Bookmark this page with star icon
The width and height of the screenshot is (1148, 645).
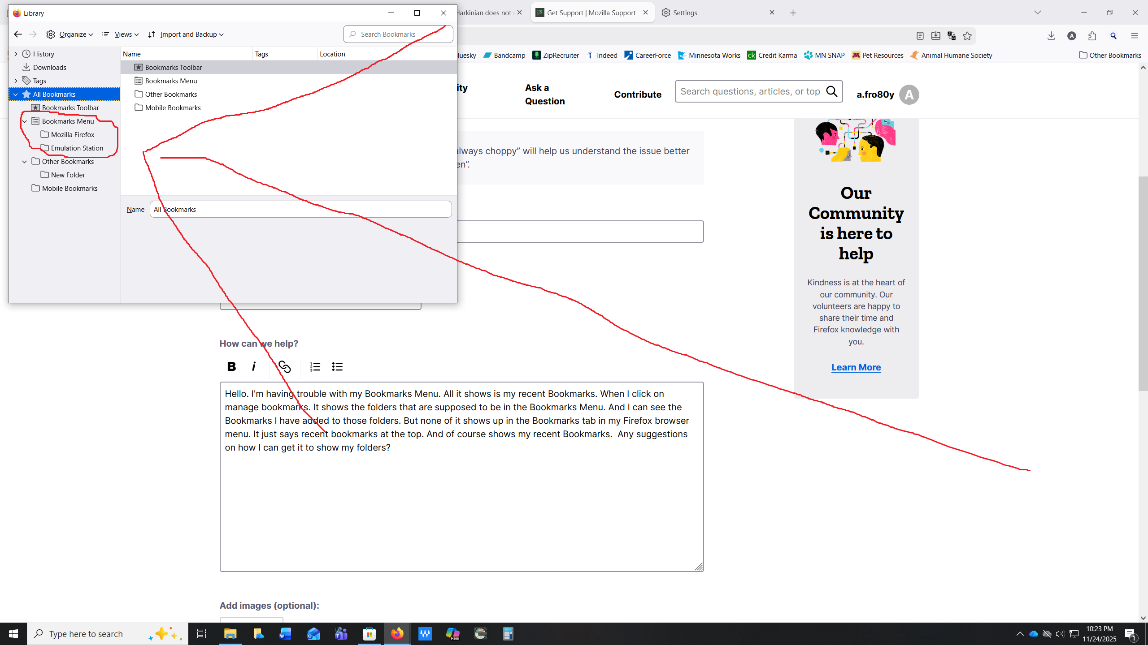967,36
